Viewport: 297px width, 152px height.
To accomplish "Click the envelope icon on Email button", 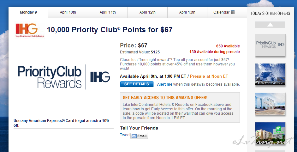I will click(134, 136).
